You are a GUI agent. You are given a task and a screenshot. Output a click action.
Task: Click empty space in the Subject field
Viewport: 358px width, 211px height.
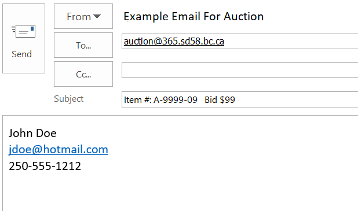297,100
